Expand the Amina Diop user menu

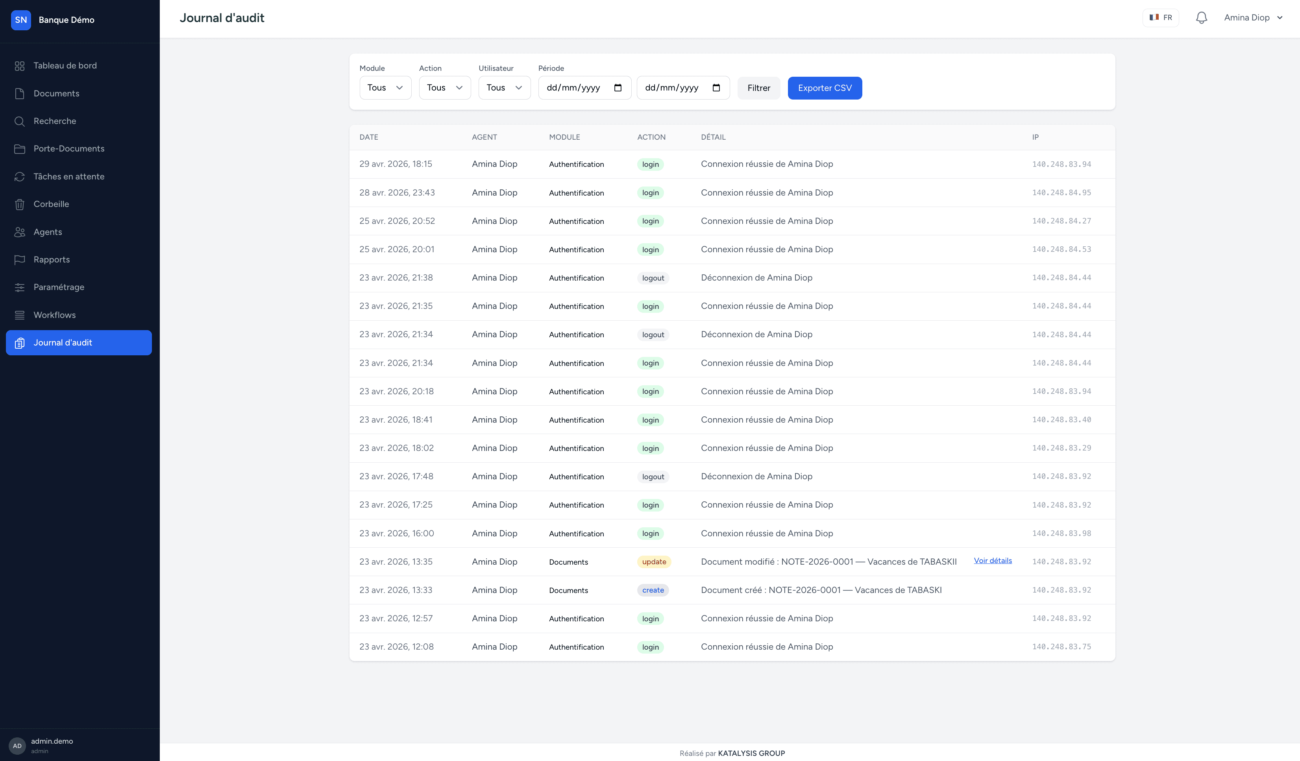1253,18
